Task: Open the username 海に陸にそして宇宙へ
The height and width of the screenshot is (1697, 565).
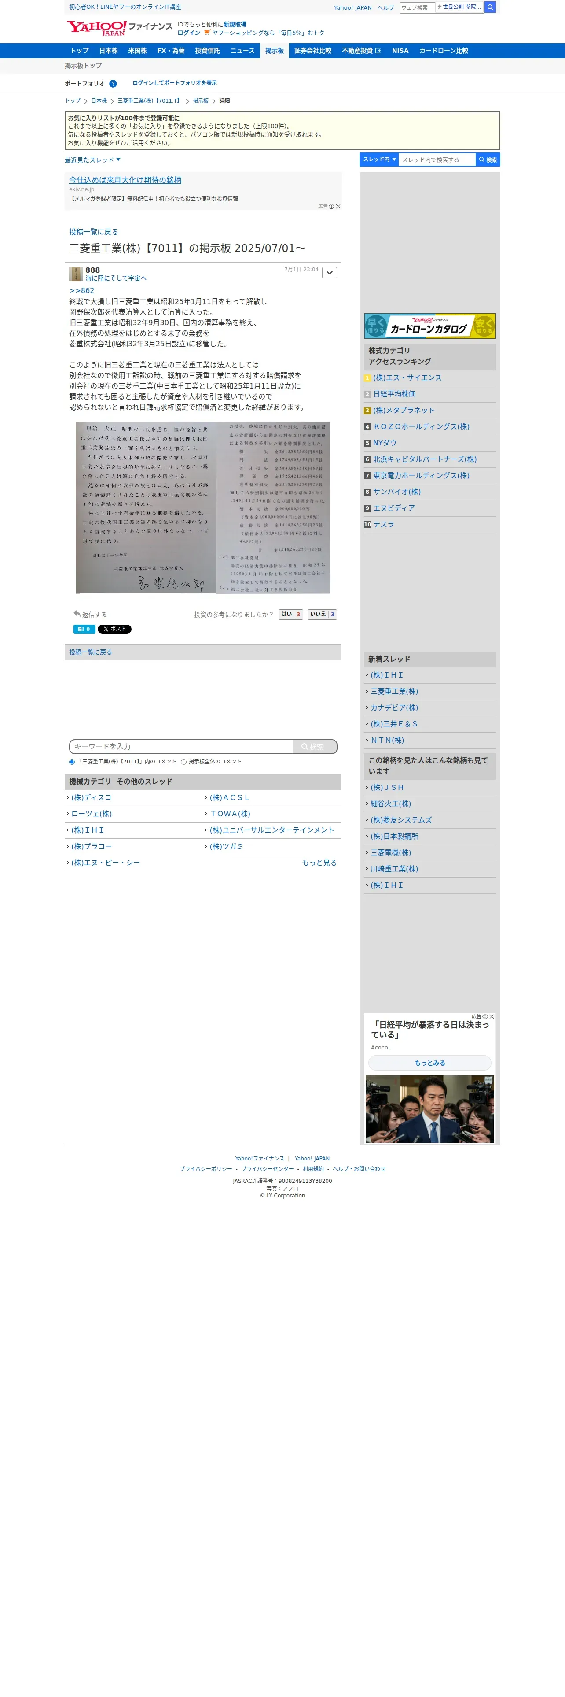Action: pyautogui.click(x=116, y=278)
